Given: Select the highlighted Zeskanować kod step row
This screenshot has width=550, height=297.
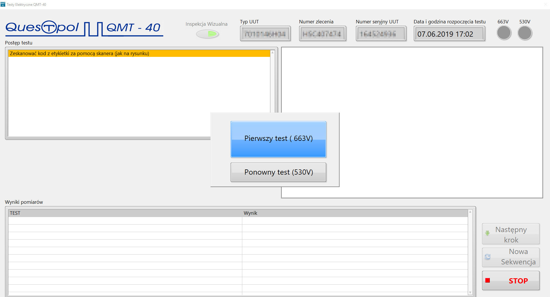Looking at the screenshot, I should [x=139, y=53].
